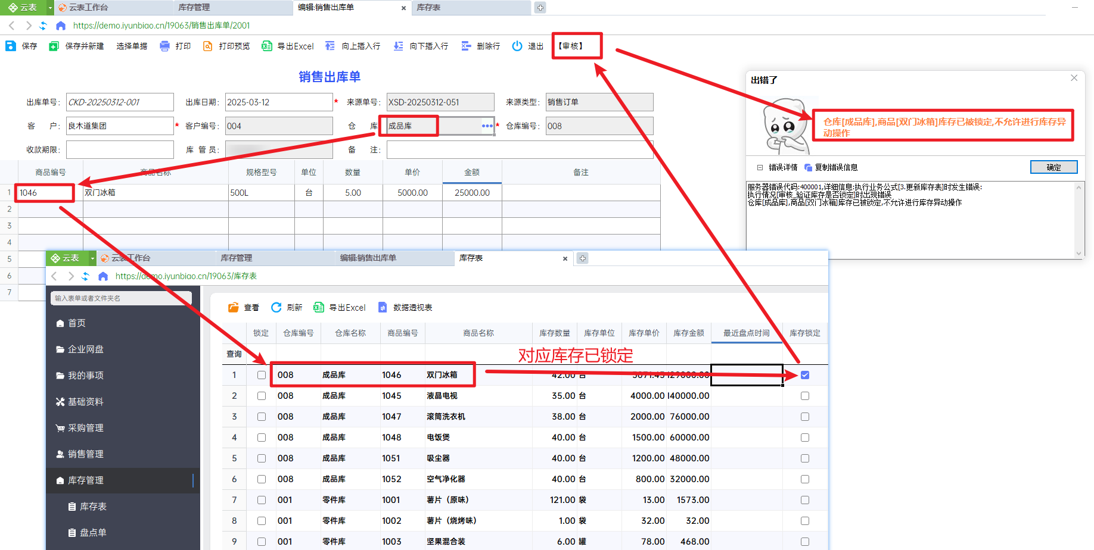Screen dimensions: 1094x550
Task: Sort by 最近盘点时间 column header
Action: click(x=746, y=333)
